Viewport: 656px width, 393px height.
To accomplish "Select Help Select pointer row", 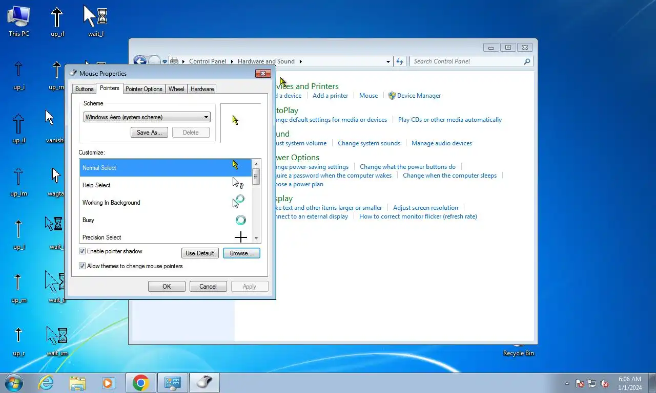I will tap(166, 185).
